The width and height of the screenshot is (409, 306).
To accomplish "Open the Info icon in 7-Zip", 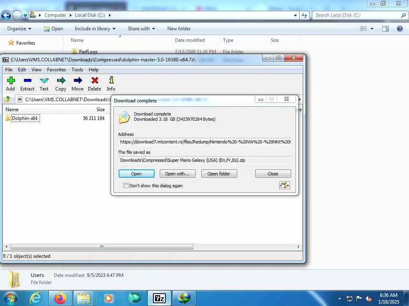I will (111, 80).
